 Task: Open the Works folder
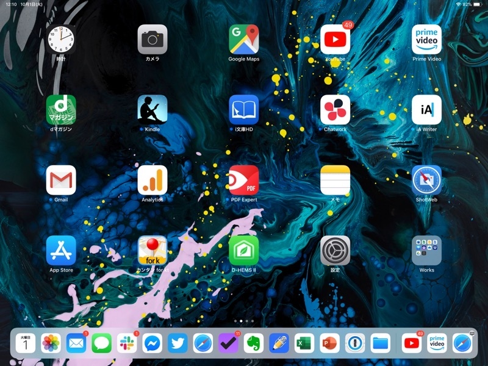[x=426, y=251]
